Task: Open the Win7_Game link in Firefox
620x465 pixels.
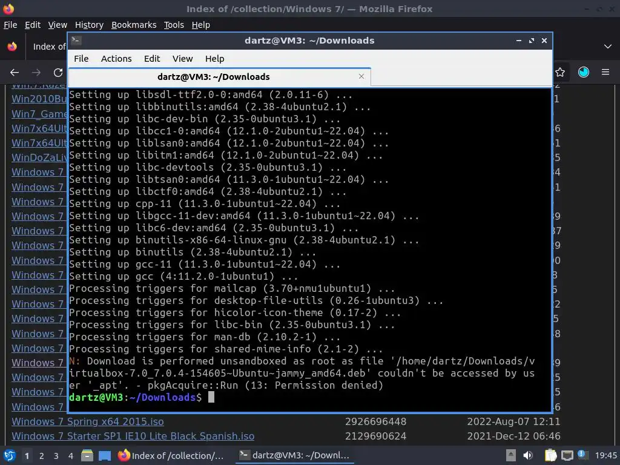Action: coord(39,114)
